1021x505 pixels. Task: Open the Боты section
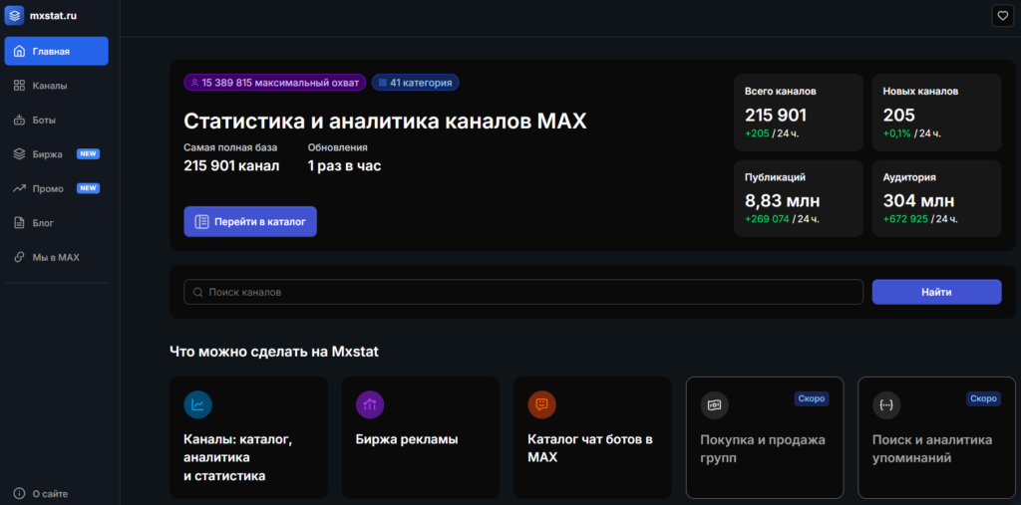57,120
